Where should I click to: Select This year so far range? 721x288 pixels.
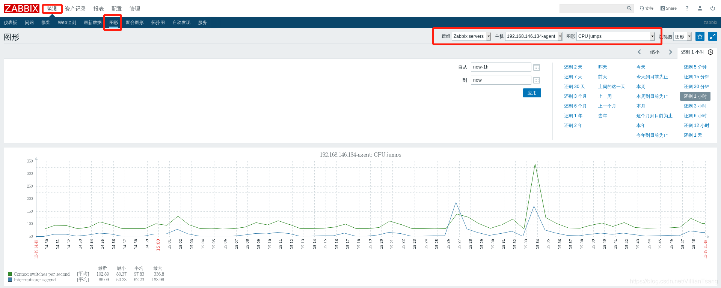[x=652, y=135]
